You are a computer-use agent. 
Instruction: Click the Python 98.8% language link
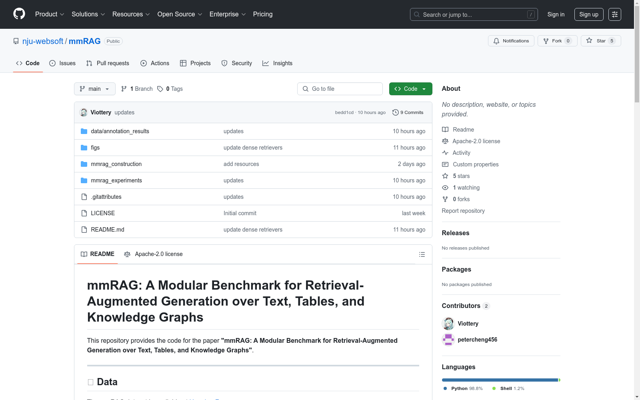pyautogui.click(x=463, y=388)
